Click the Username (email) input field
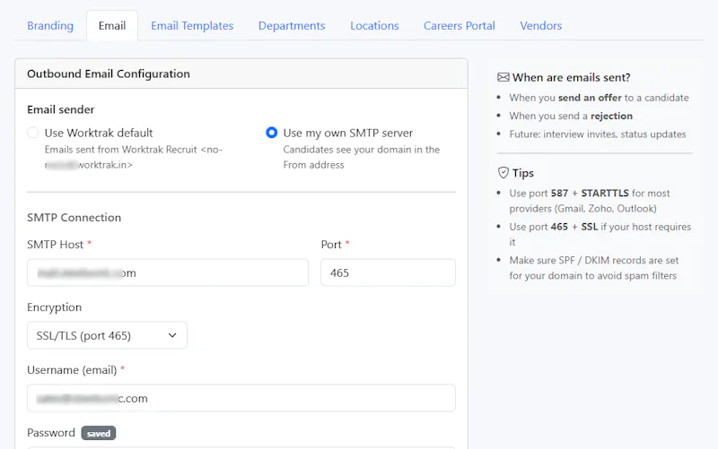Image resolution: width=718 pixels, height=449 pixels. click(241, 398)
